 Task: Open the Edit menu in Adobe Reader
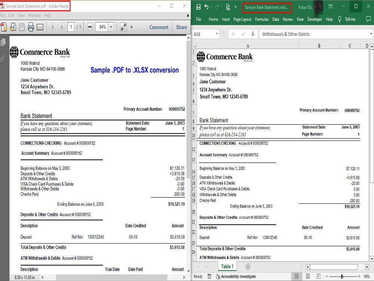click(x=11, y=15)
